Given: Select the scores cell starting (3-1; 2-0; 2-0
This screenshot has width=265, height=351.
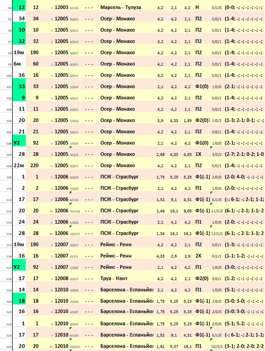Looking at the screenshot, I should tap(244, 346).
